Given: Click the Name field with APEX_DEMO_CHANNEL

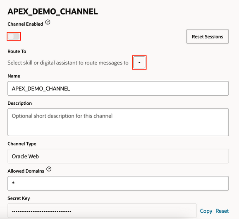Looking at the screenshot, I should [118, 88].
